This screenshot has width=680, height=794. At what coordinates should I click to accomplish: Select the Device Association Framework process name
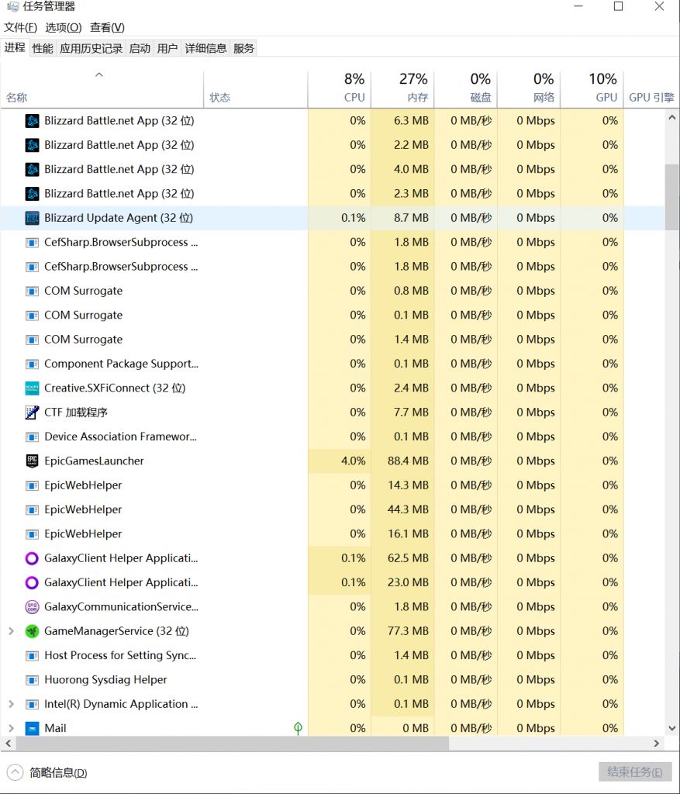click(120, 437)
